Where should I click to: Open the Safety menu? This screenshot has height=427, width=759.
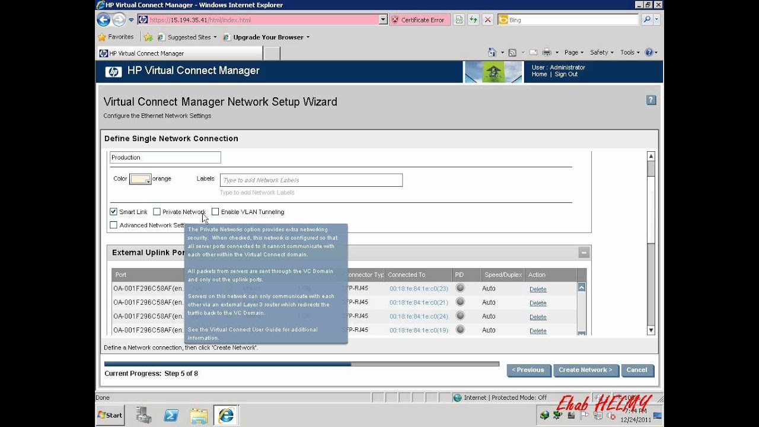[x=602, y=52]
